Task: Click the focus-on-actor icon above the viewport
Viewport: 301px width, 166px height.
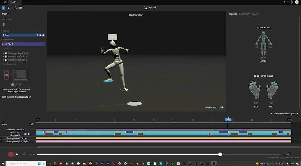Action: click(x=146, y=8)
